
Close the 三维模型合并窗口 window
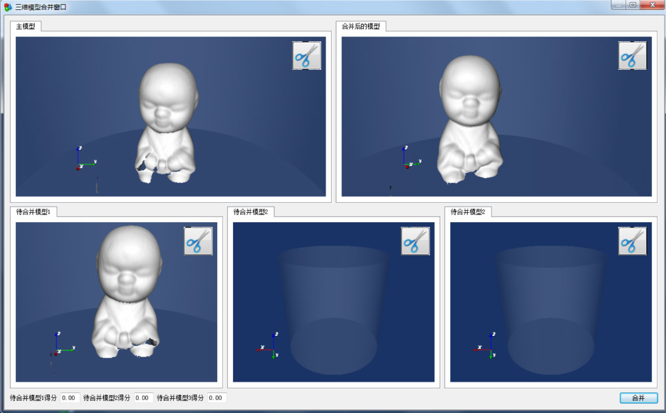click(653, 5)
